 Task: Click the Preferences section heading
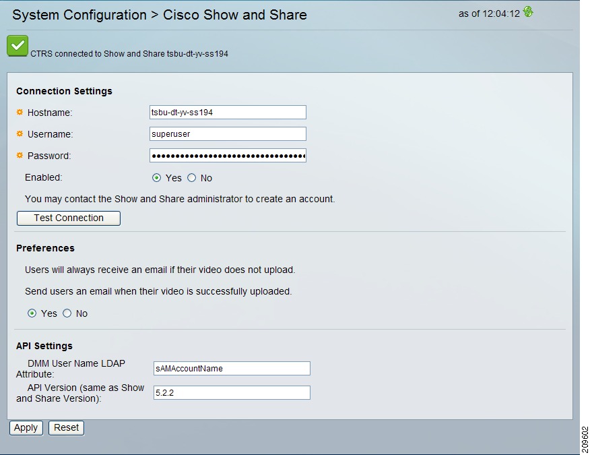pos(45,248)
